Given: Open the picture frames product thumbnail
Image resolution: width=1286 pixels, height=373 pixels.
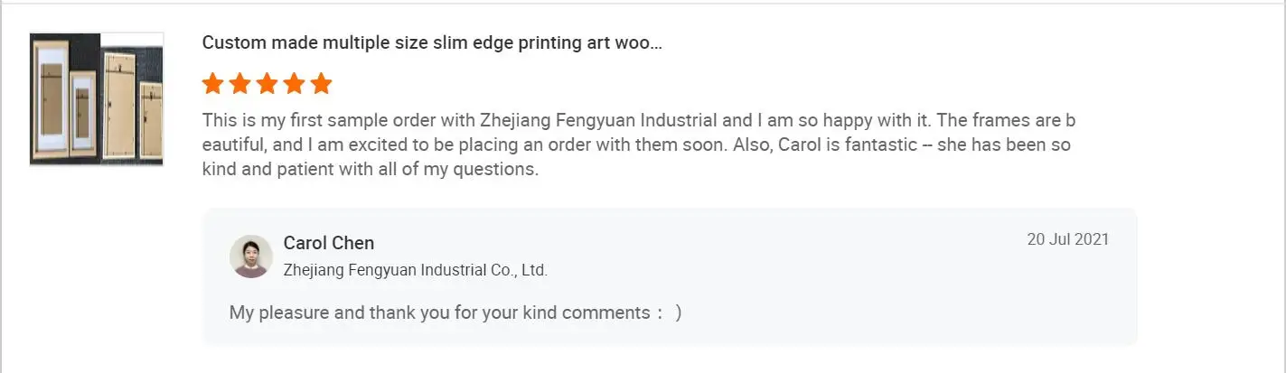Looking at the screenshot, I should click(x=97, y=99).
